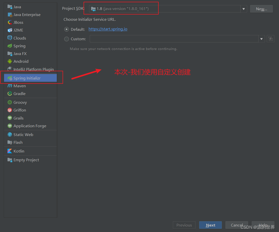279x232 pixels.
Task: Select the Clouds entry
Action: click(31, 38)
